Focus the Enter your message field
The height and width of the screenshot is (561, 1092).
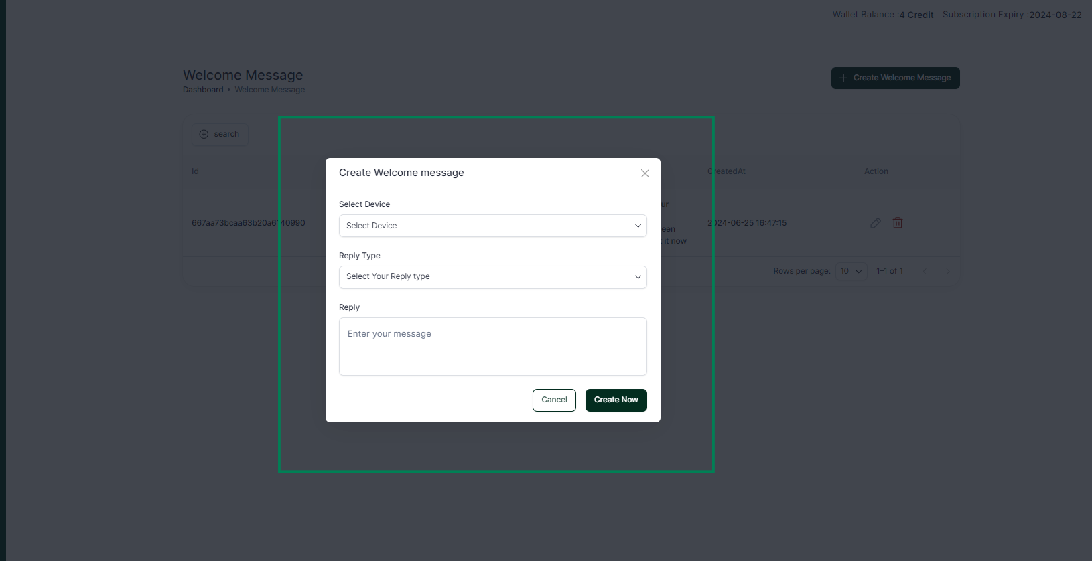click(x=493, y=347)
